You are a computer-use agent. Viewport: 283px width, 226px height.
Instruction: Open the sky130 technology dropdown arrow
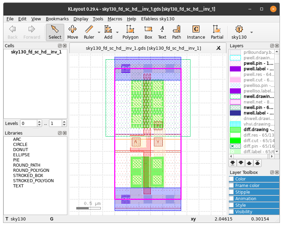(251, 32)
